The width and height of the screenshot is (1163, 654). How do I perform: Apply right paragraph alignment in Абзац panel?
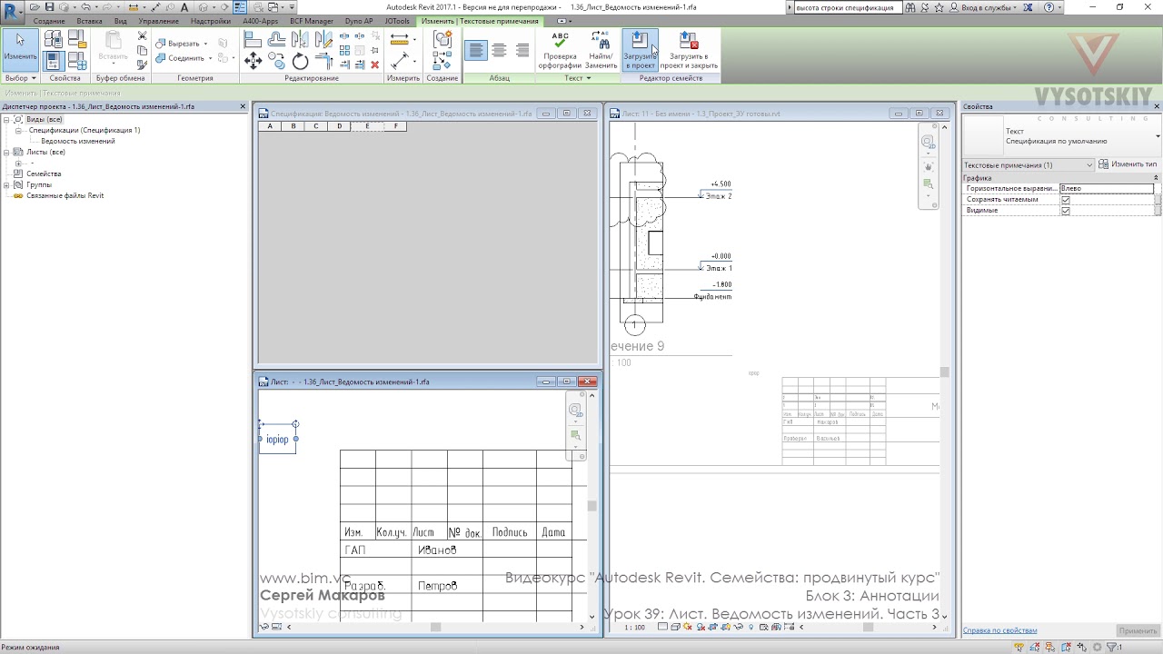point(522,51)
